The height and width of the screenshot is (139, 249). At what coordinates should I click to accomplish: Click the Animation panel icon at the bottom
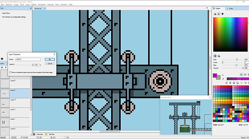(x=34, y=134)
